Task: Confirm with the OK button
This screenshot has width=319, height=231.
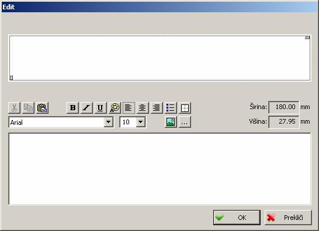Action: tap(237, 218)
